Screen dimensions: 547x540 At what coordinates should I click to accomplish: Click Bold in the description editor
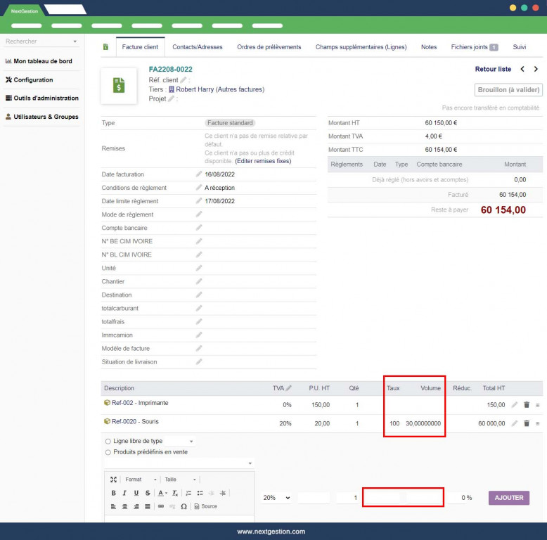point(113,493)
